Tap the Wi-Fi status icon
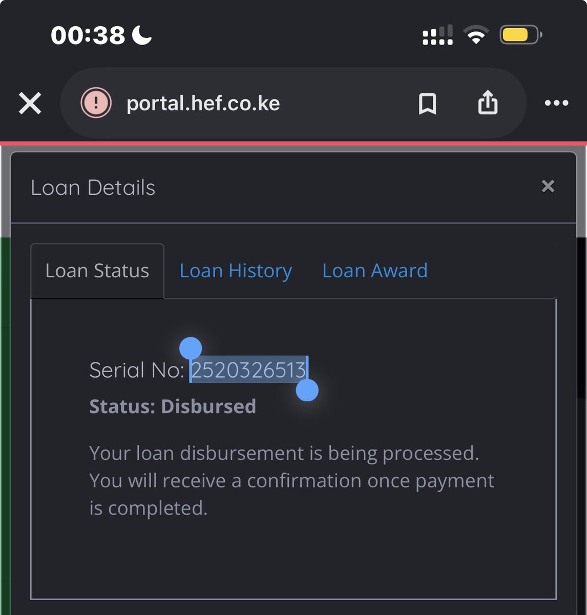The image size is (587, 615). 476,35
